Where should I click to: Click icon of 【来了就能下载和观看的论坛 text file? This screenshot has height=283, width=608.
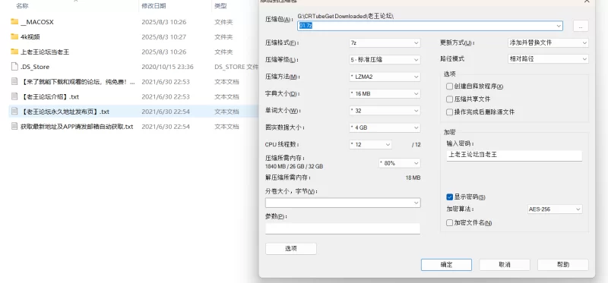(14, 82)
